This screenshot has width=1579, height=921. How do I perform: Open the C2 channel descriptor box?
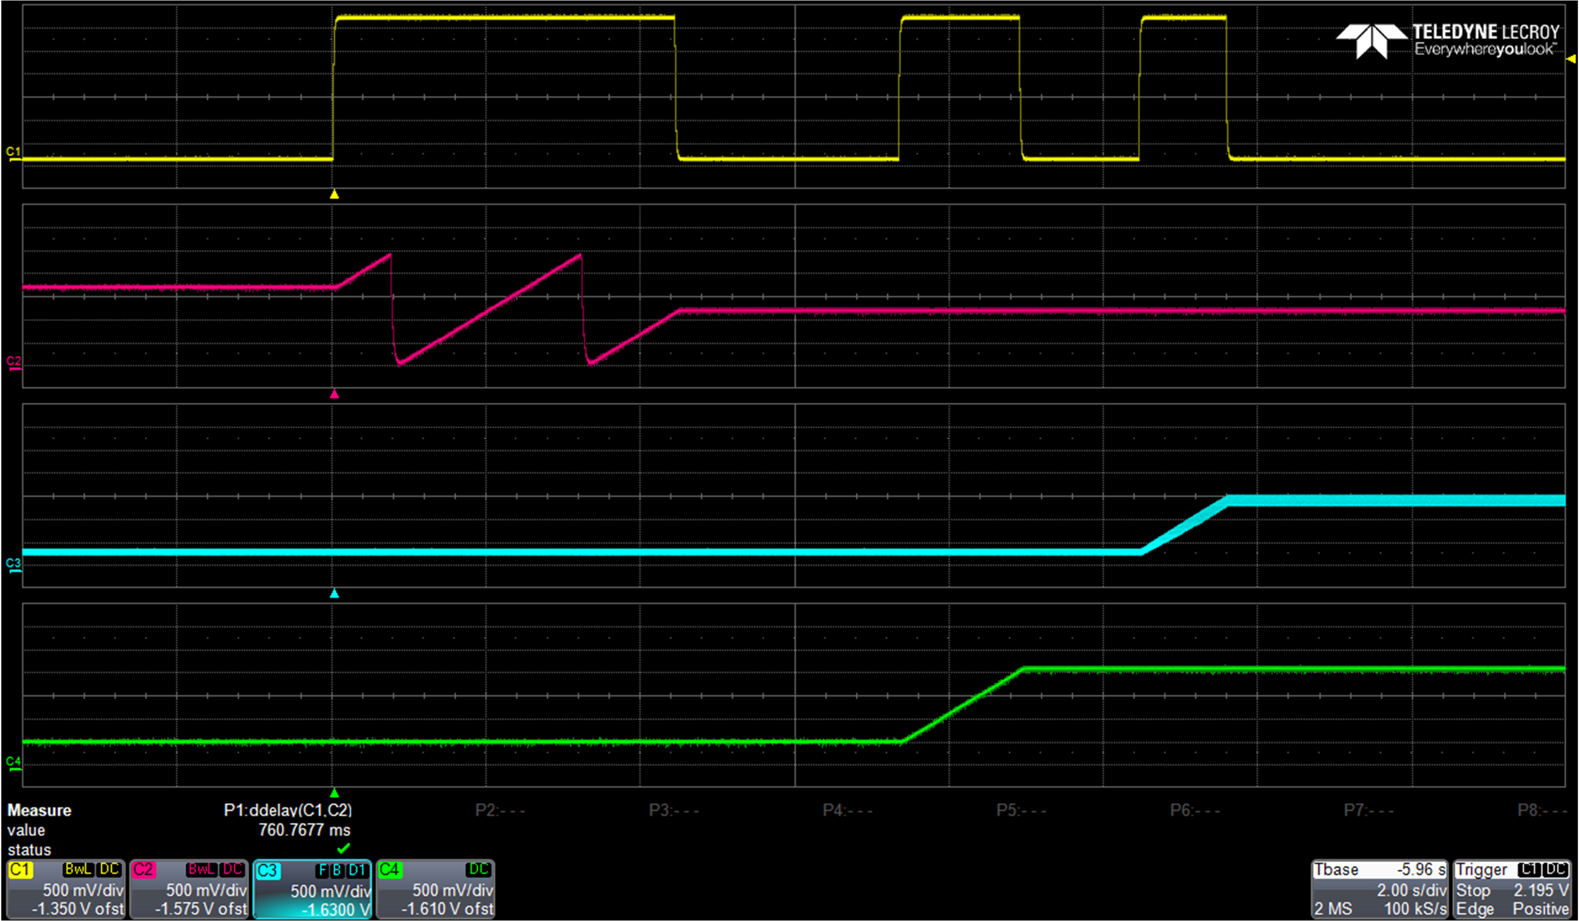click(x=189, y=889)
